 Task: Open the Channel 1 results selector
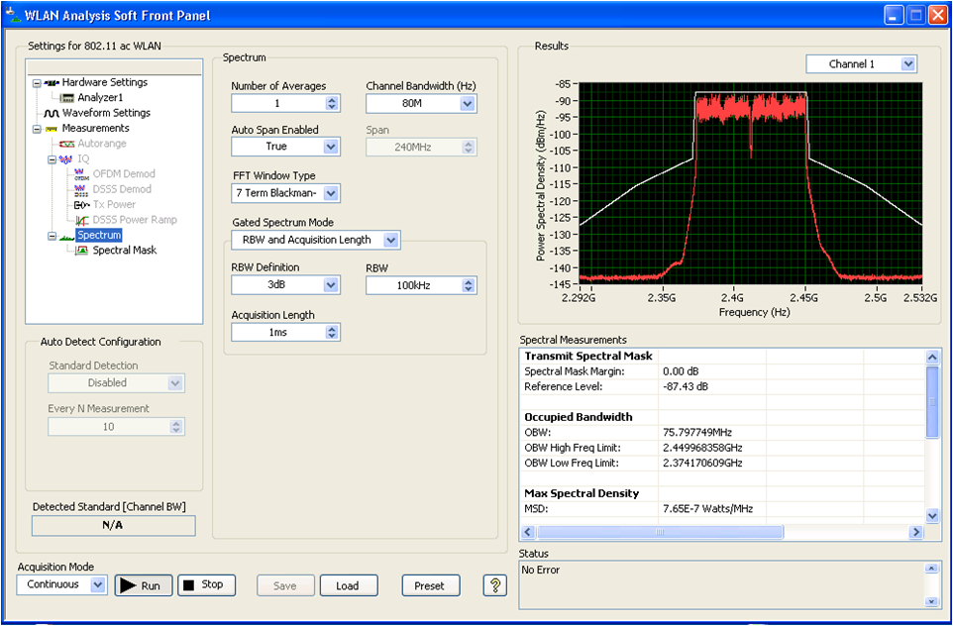tap(907, 64)
